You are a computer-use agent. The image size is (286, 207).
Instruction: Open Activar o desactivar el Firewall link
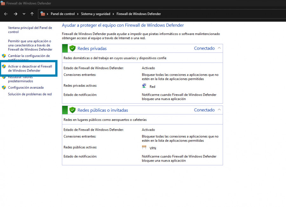point(30,68)
